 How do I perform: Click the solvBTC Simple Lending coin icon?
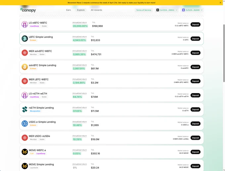(x=25, y=67)
